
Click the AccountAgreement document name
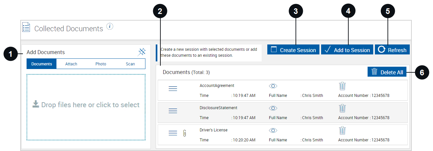[217, 86]
